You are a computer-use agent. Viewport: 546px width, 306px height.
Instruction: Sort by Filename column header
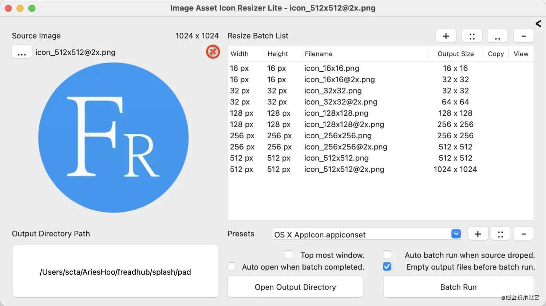pos(318,54)
